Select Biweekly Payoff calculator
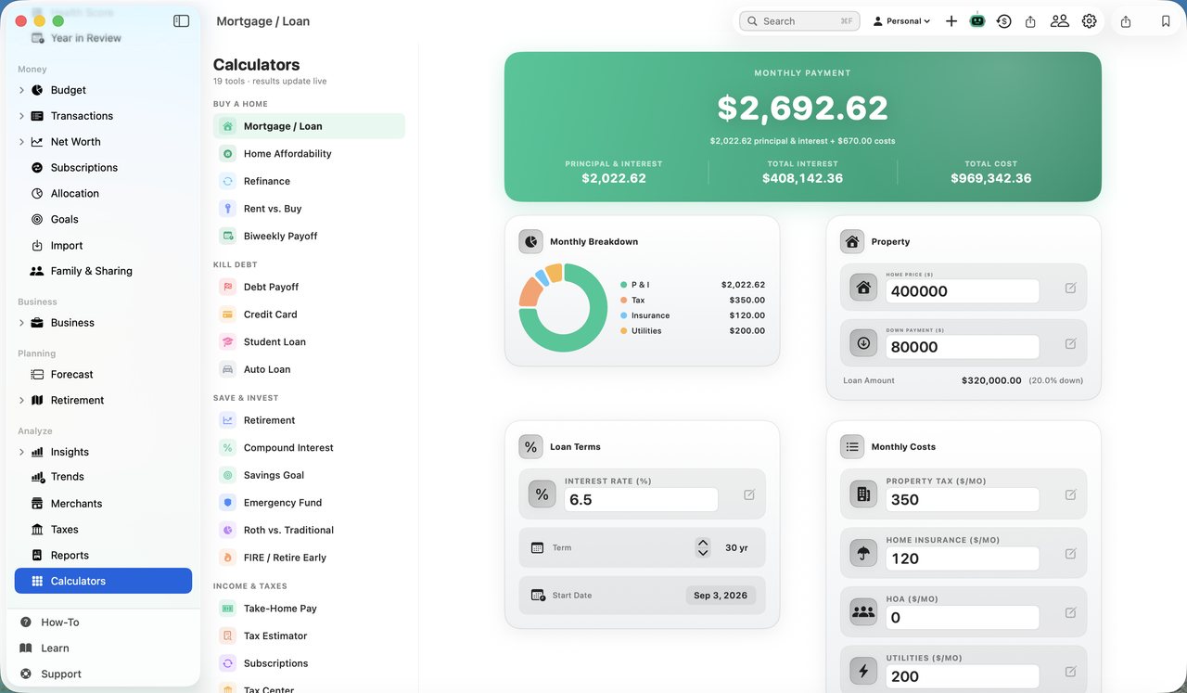1187x693 pixels. (309, 236)
